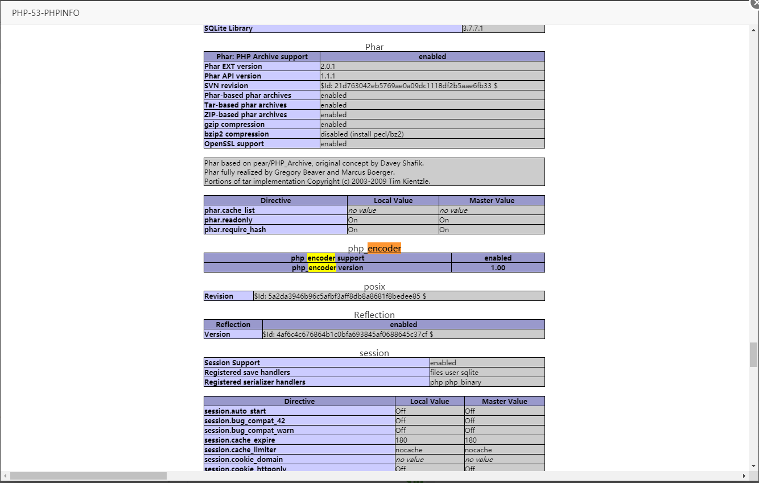Select the SVN revision hash value
Viewport: 759px width, 483px height.
point(409,85)
